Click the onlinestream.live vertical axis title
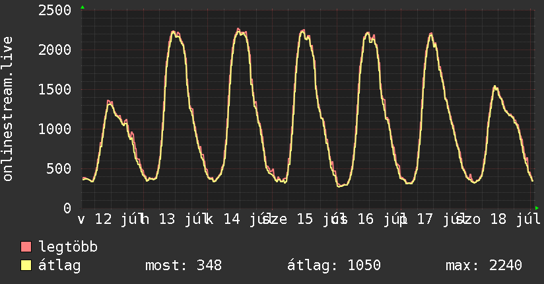 coord(8,109)
